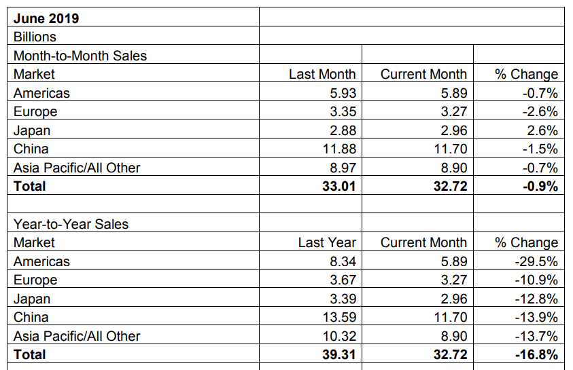573x370 pixels.
Task: Click Americas last year value 8.34
Action: (343, 261)
